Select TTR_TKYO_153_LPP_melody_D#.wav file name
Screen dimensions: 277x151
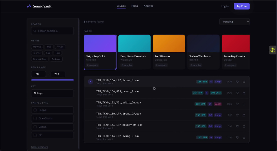(x=119, y=125)
